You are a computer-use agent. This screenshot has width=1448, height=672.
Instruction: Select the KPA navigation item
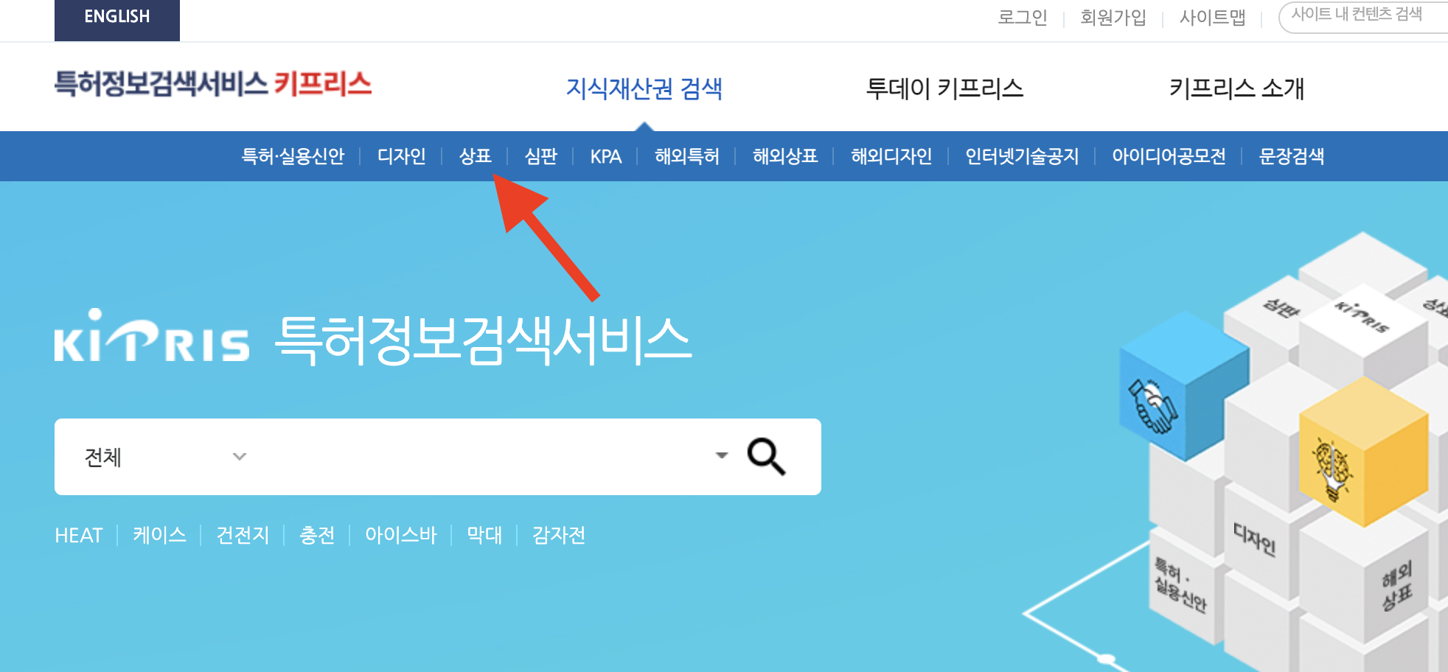coord(605,156)
